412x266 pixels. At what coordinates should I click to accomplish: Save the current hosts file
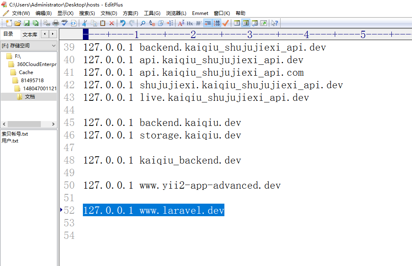(27, 23)
